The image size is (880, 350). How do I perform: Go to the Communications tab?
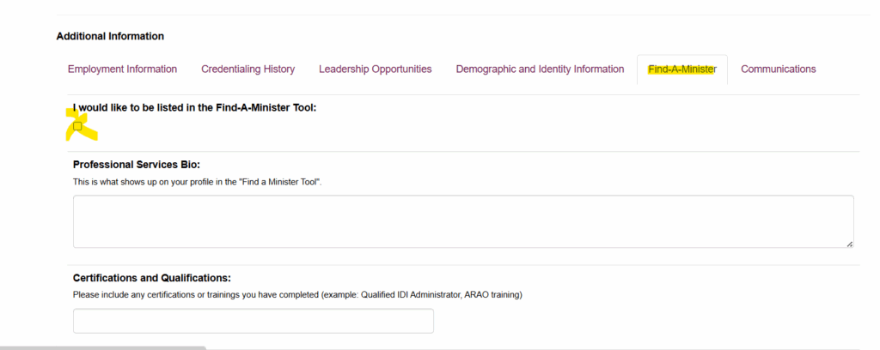tap(778, 69)
